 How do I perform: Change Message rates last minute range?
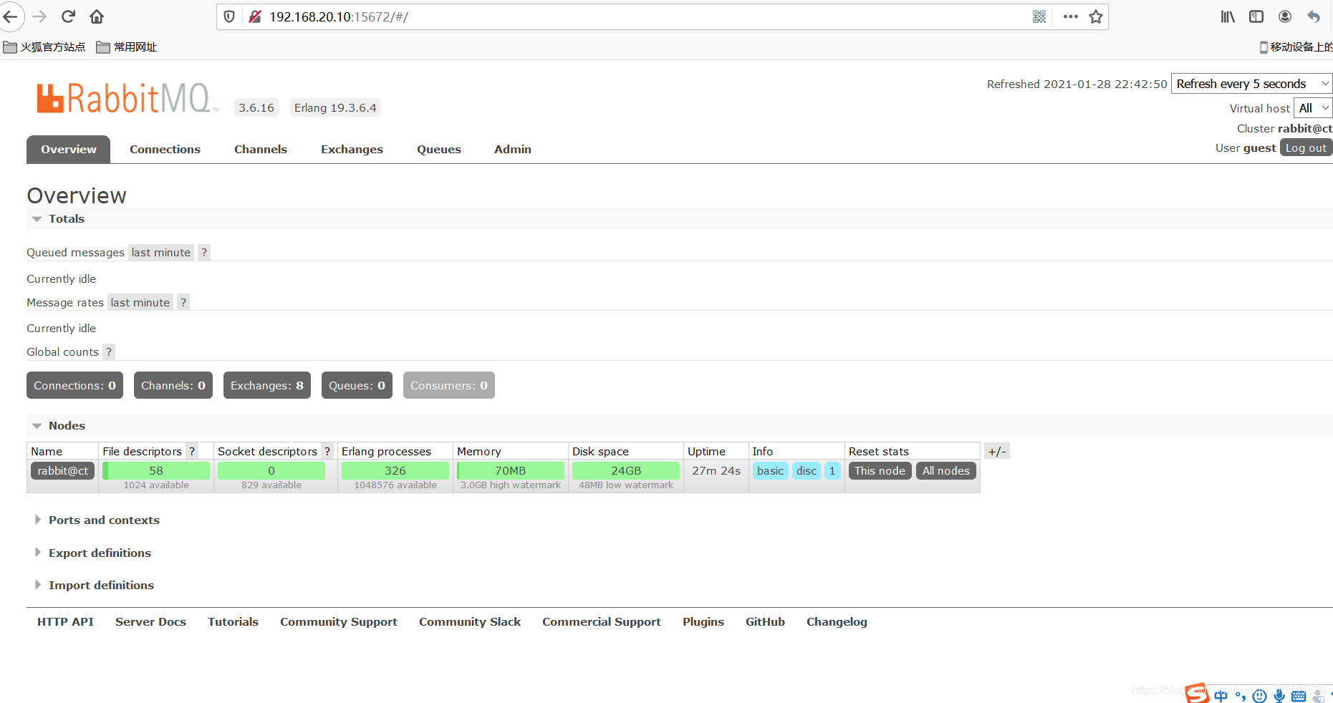point(140,302)
